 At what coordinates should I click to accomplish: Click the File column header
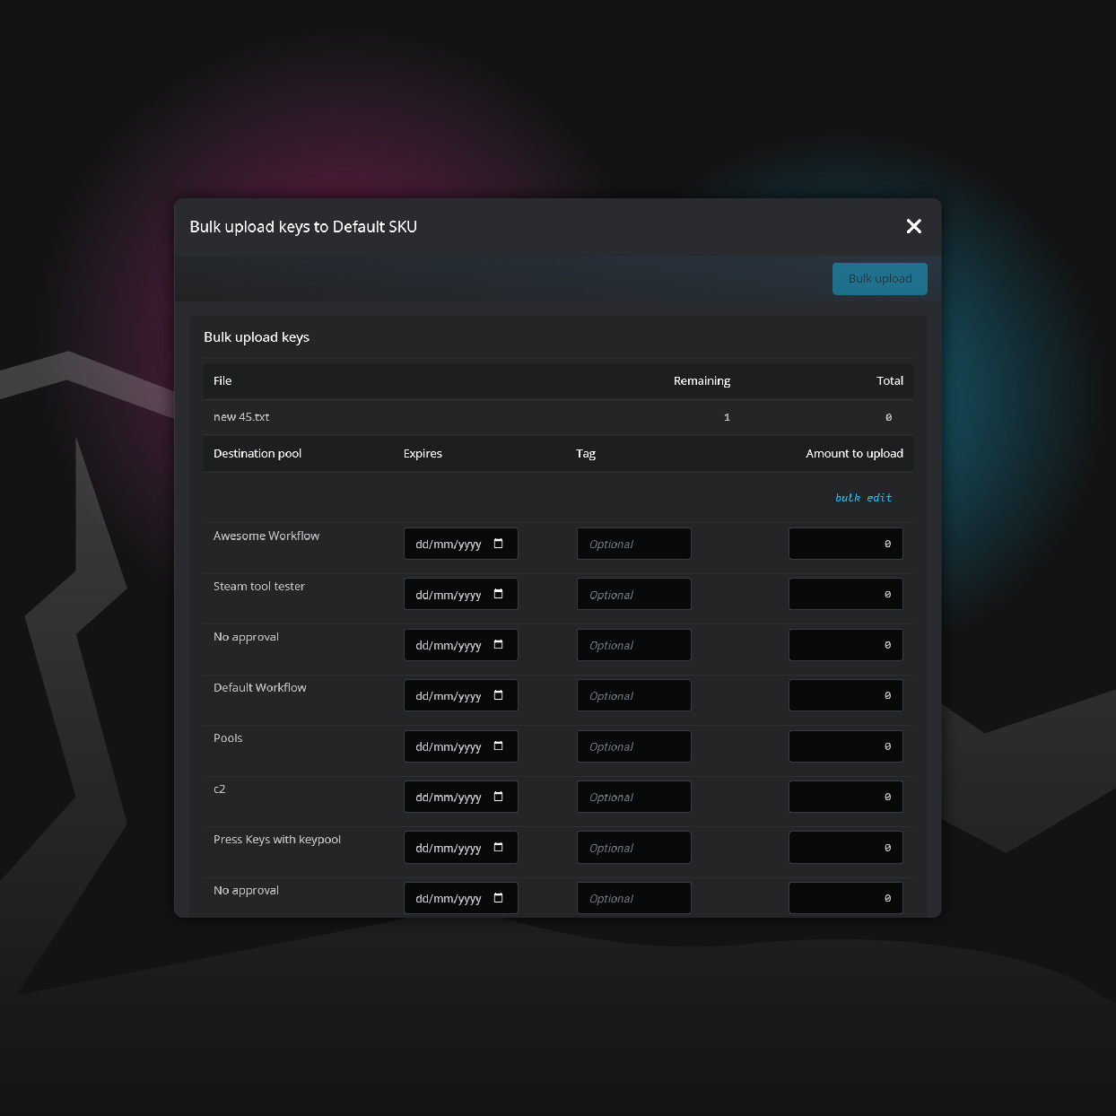coord(222,381)
